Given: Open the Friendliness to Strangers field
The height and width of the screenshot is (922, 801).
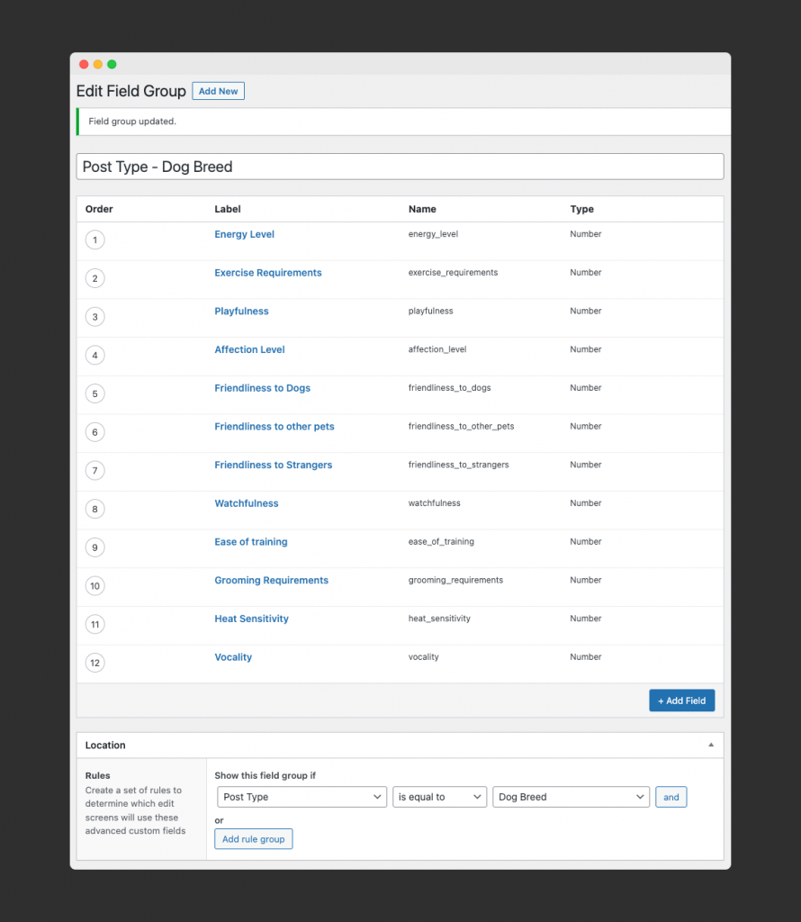Looking at the screenshot, I should (274, 465).
